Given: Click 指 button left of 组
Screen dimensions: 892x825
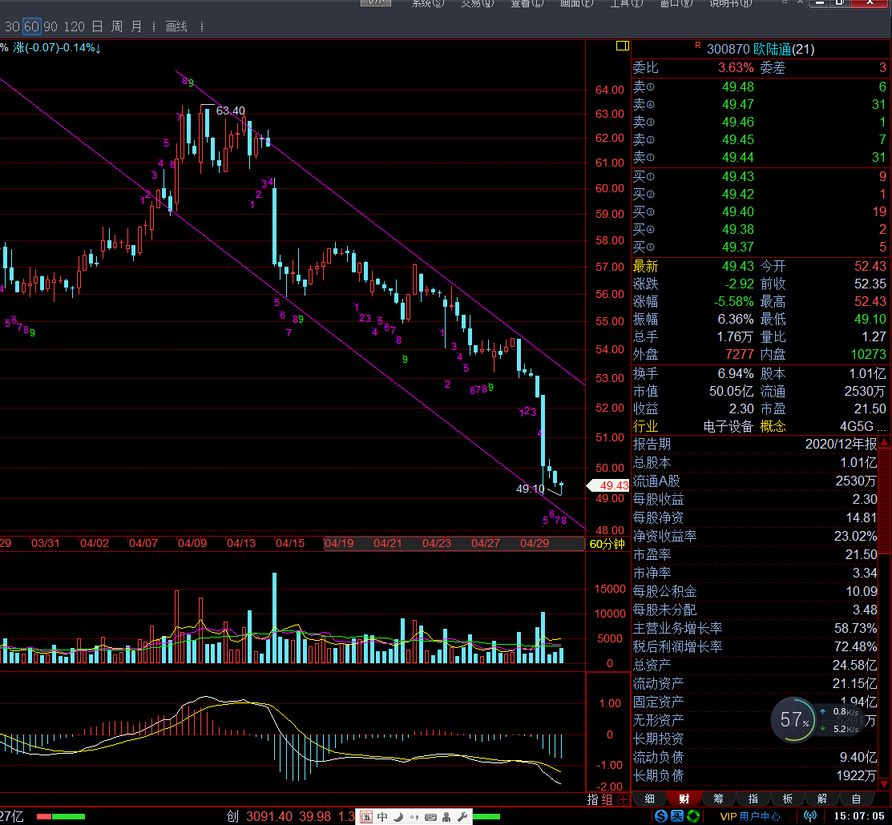Looking at the screenshot, I should pos(592,799).
